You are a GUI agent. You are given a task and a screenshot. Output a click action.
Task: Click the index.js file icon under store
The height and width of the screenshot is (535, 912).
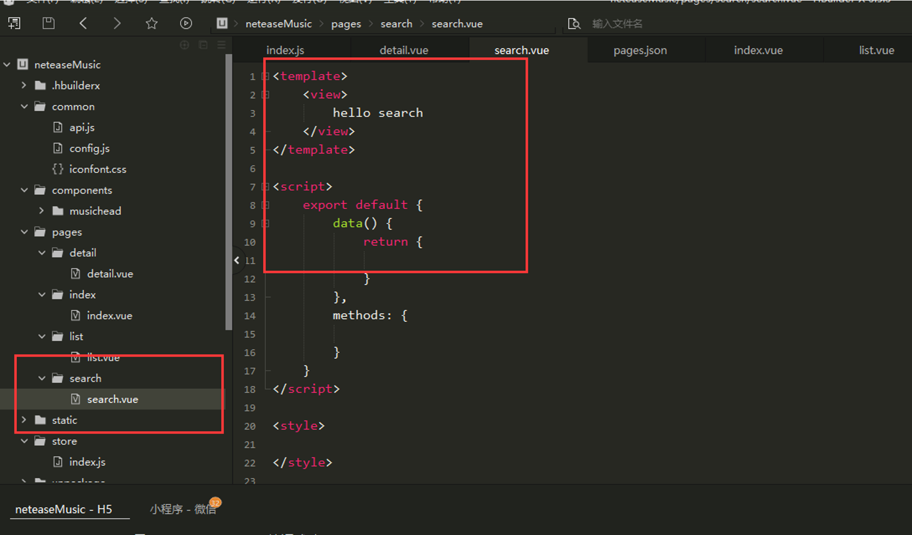click(x=58, y=461)
